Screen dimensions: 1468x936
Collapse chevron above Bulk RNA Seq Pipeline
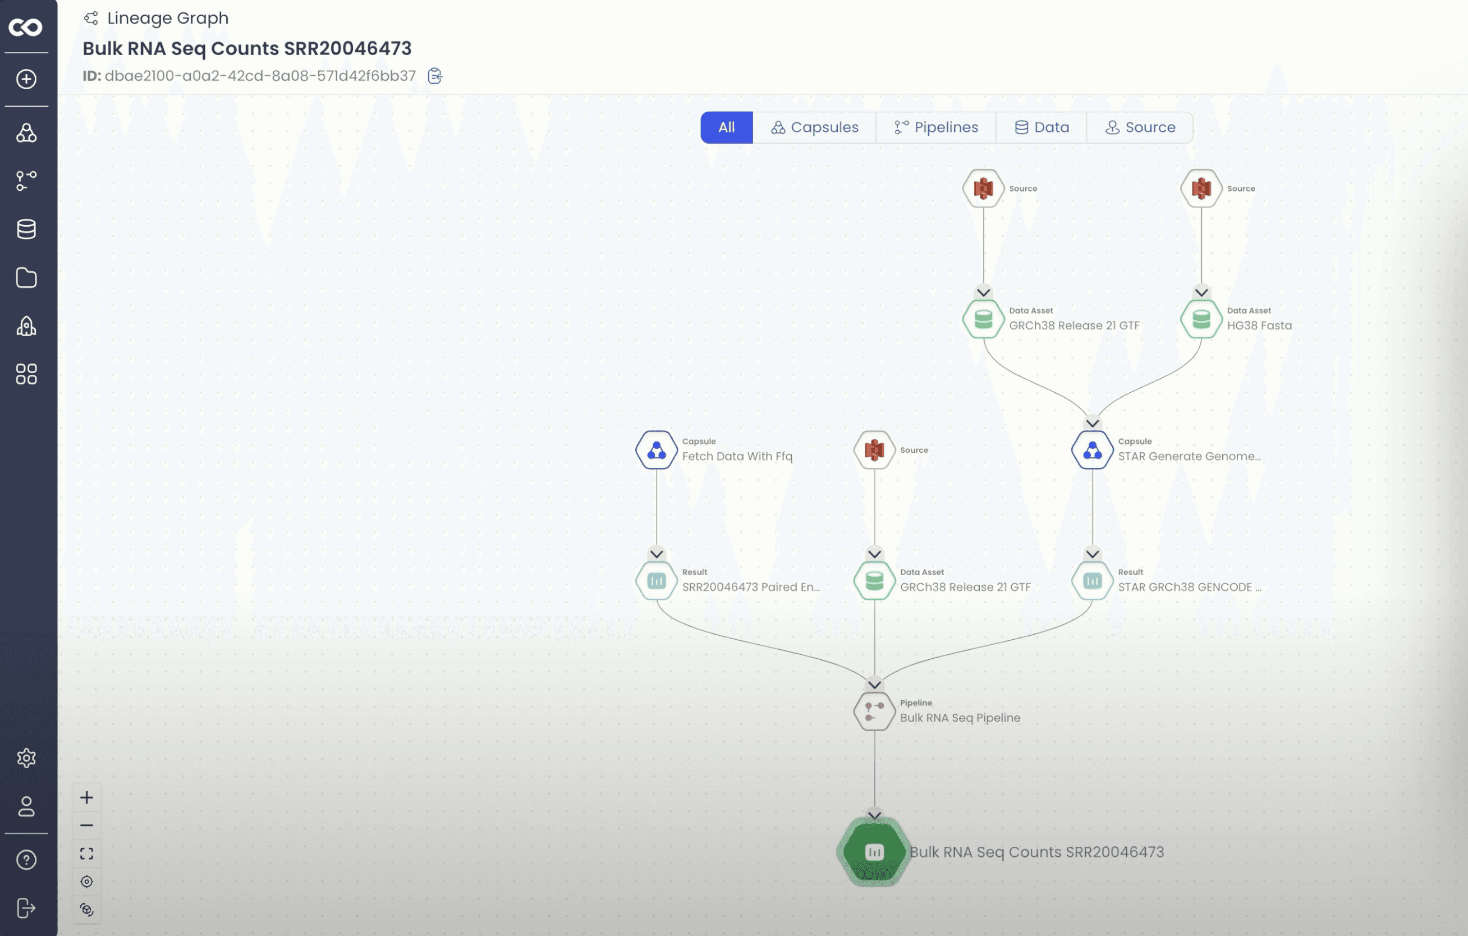pos(874,685)
